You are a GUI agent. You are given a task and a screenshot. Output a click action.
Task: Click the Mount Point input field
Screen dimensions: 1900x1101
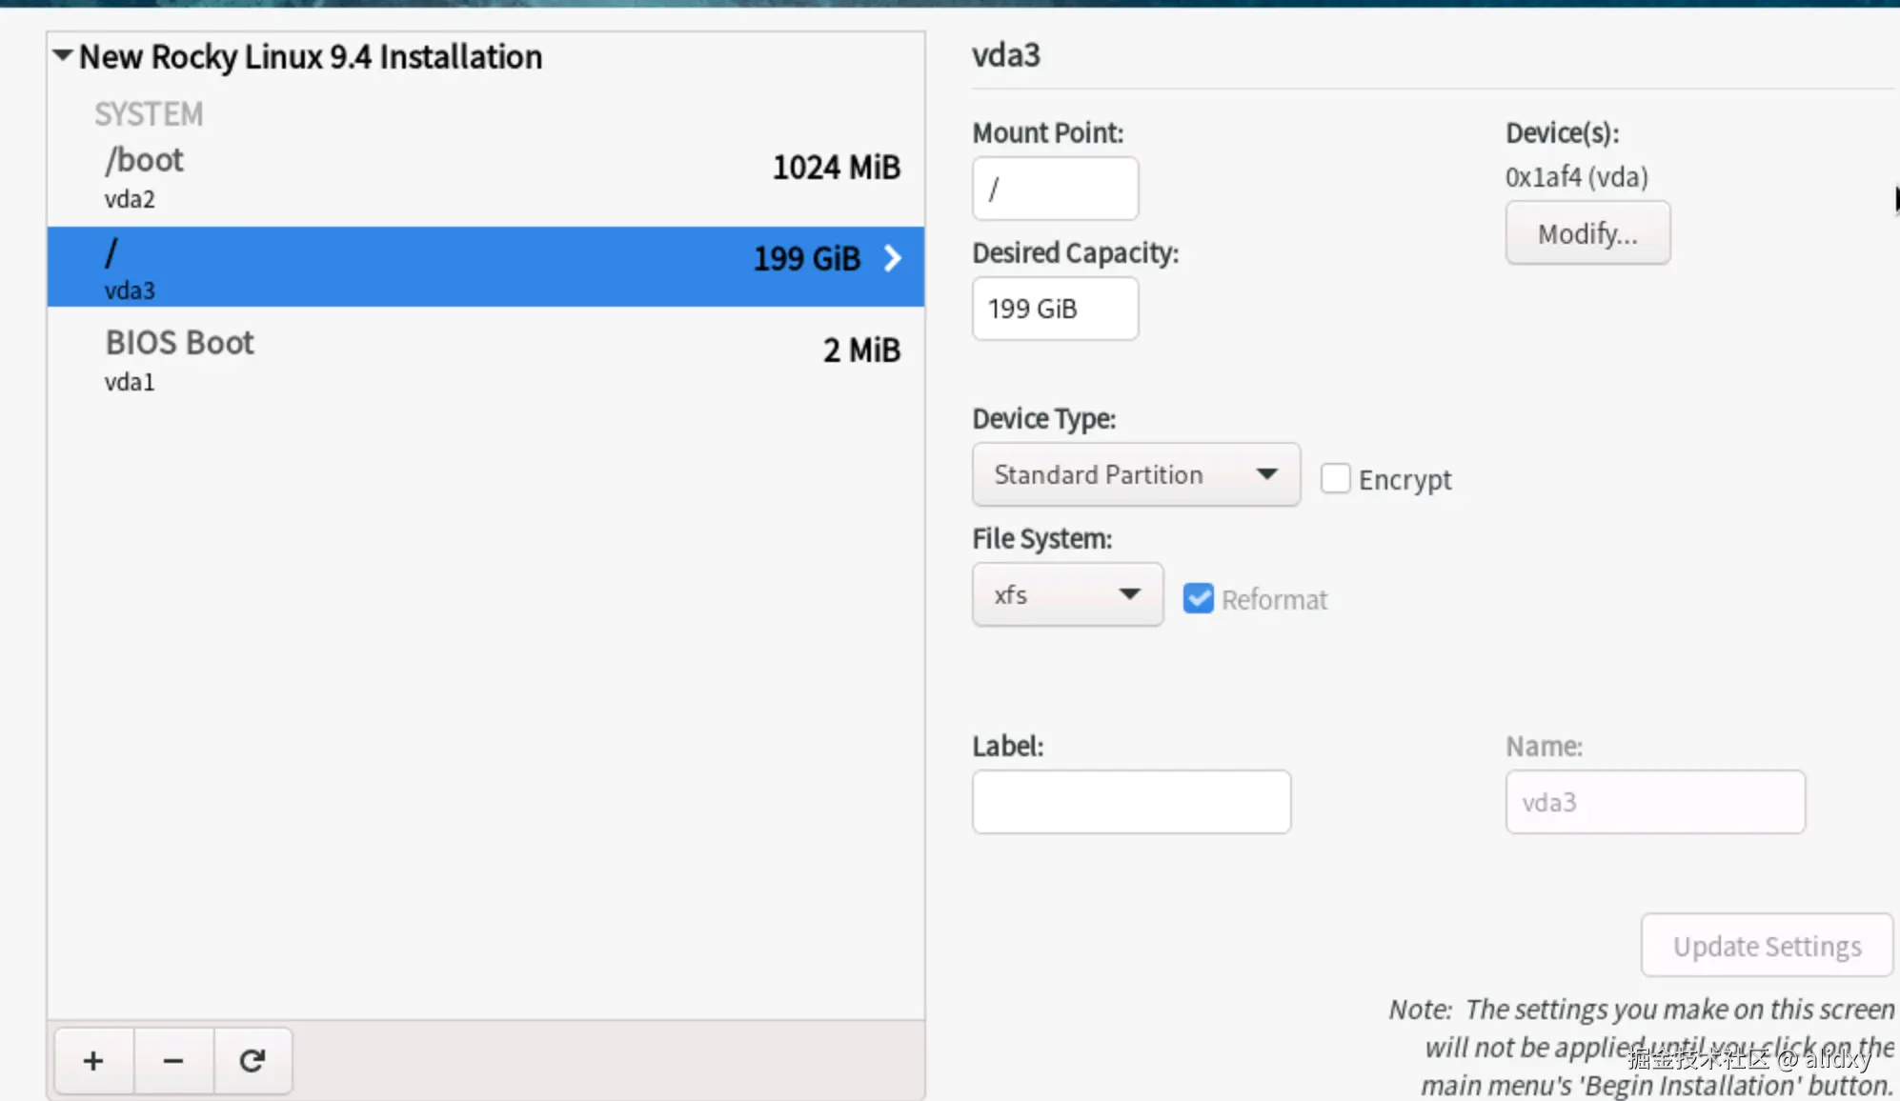(1055, 189)
